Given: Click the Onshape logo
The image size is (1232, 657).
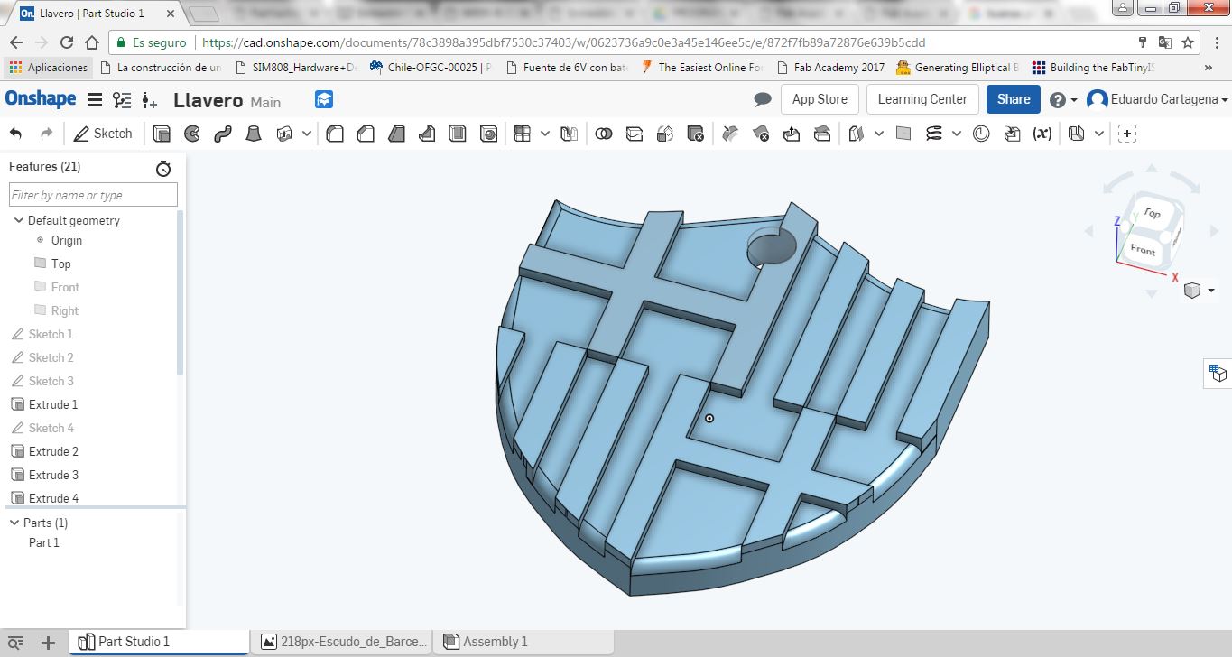Looking at the screenshot, I should (41, 99).
